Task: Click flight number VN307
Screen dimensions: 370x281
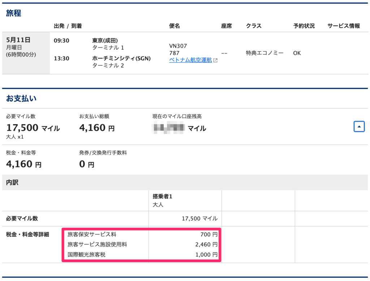Action: (x=178, y=46)
